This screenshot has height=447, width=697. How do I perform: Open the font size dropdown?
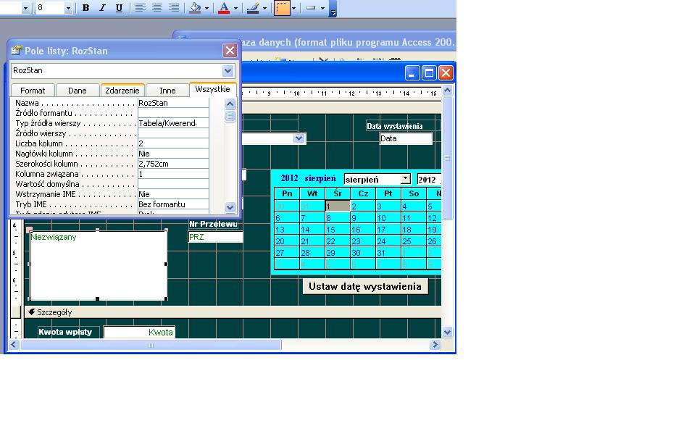point(69,9)
